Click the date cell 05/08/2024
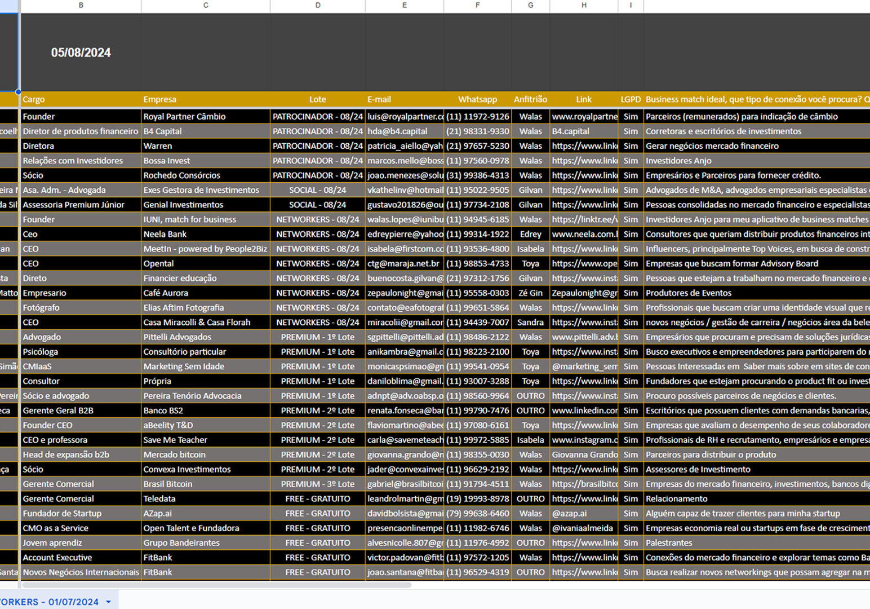This screenshot has width=870, height=609. [81, 52]
